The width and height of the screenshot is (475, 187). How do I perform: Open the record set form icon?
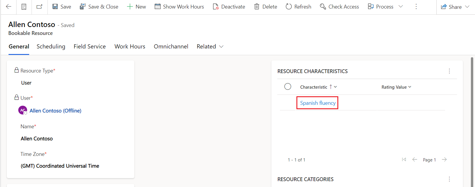point(24,6)
